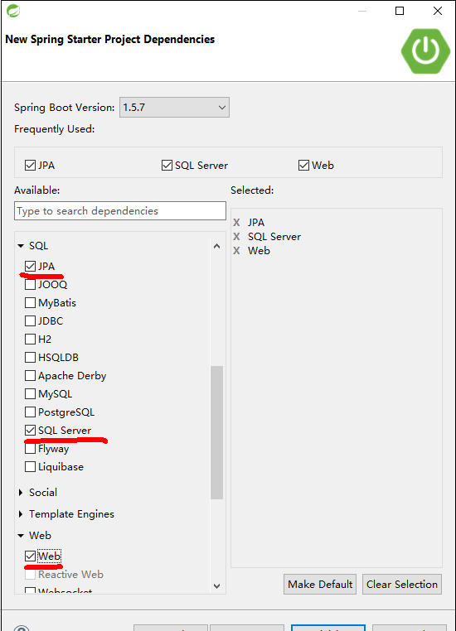Click the dependency list scroll down arrow

click(216, 586)
